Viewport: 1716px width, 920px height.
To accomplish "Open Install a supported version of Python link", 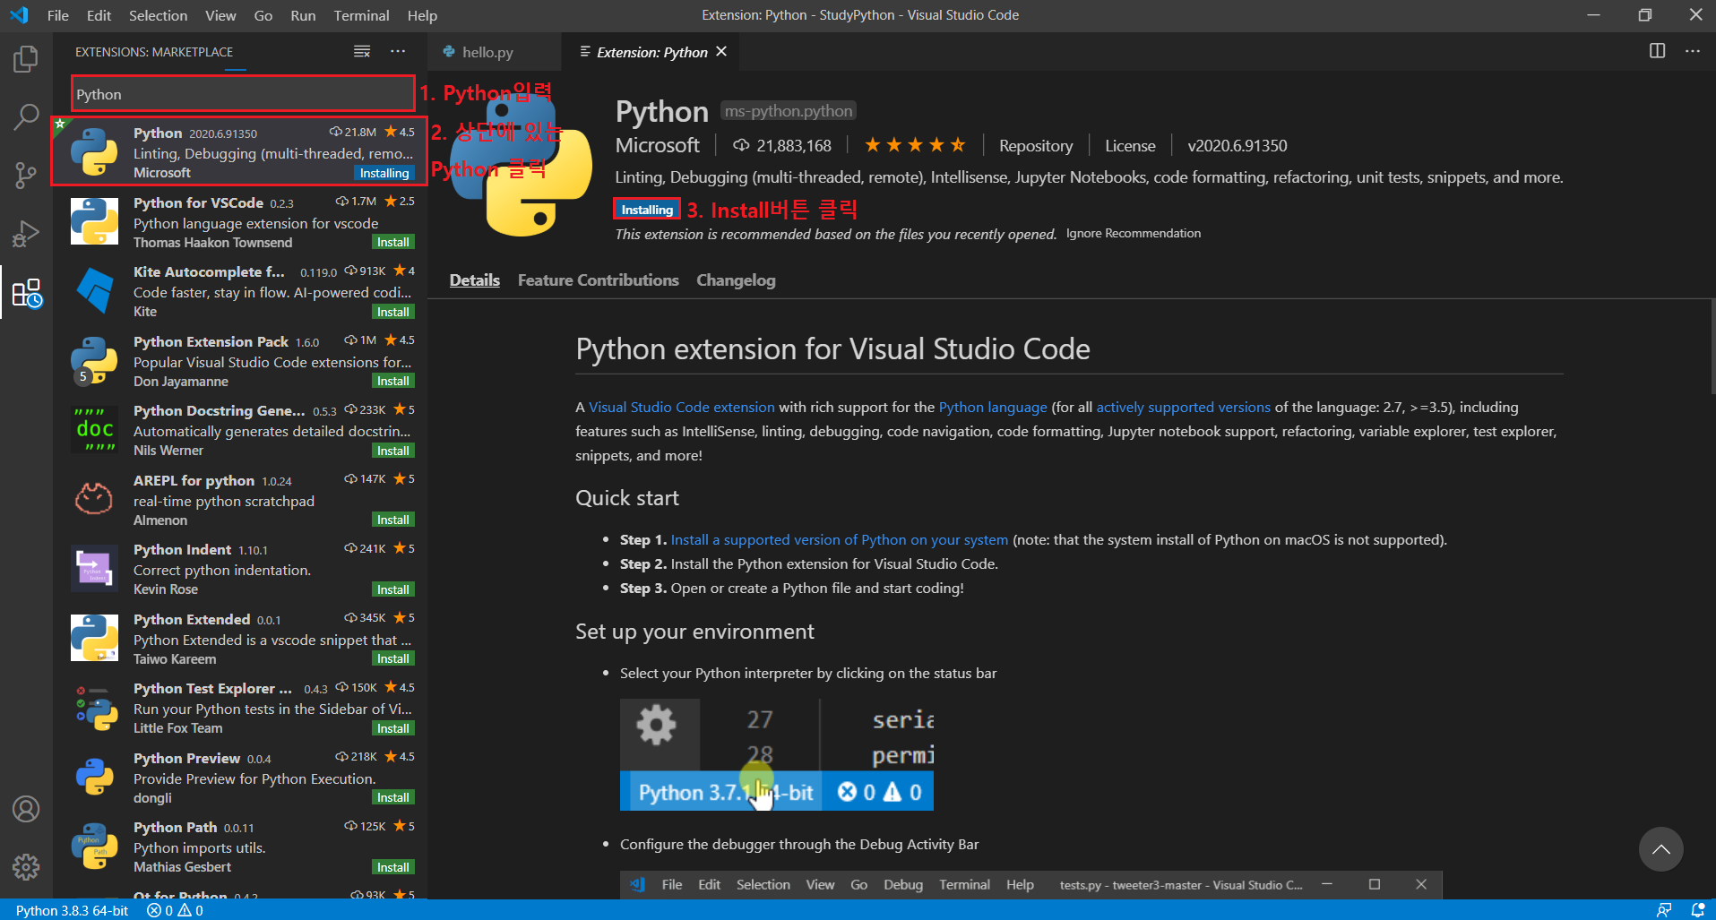I will pos(840,539).
